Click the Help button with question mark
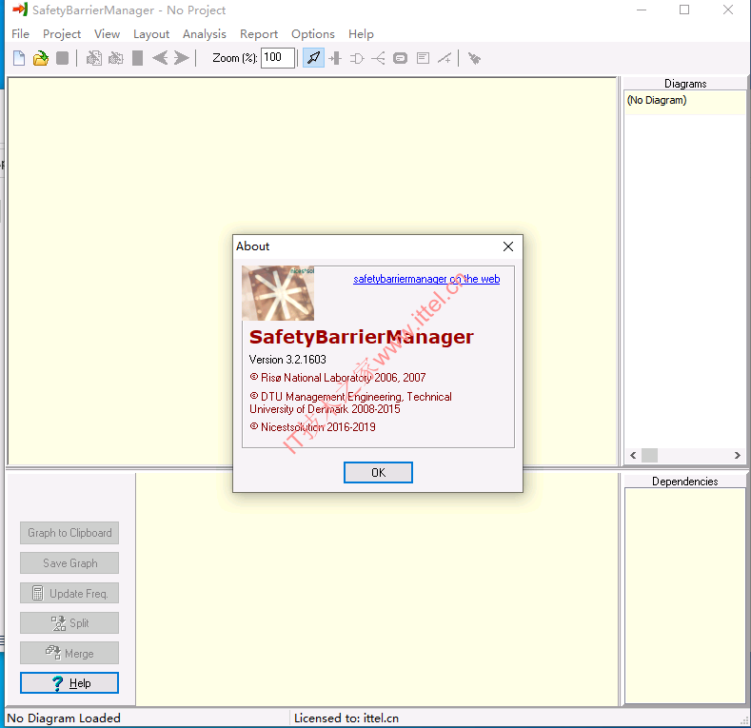 pos(69,683)
